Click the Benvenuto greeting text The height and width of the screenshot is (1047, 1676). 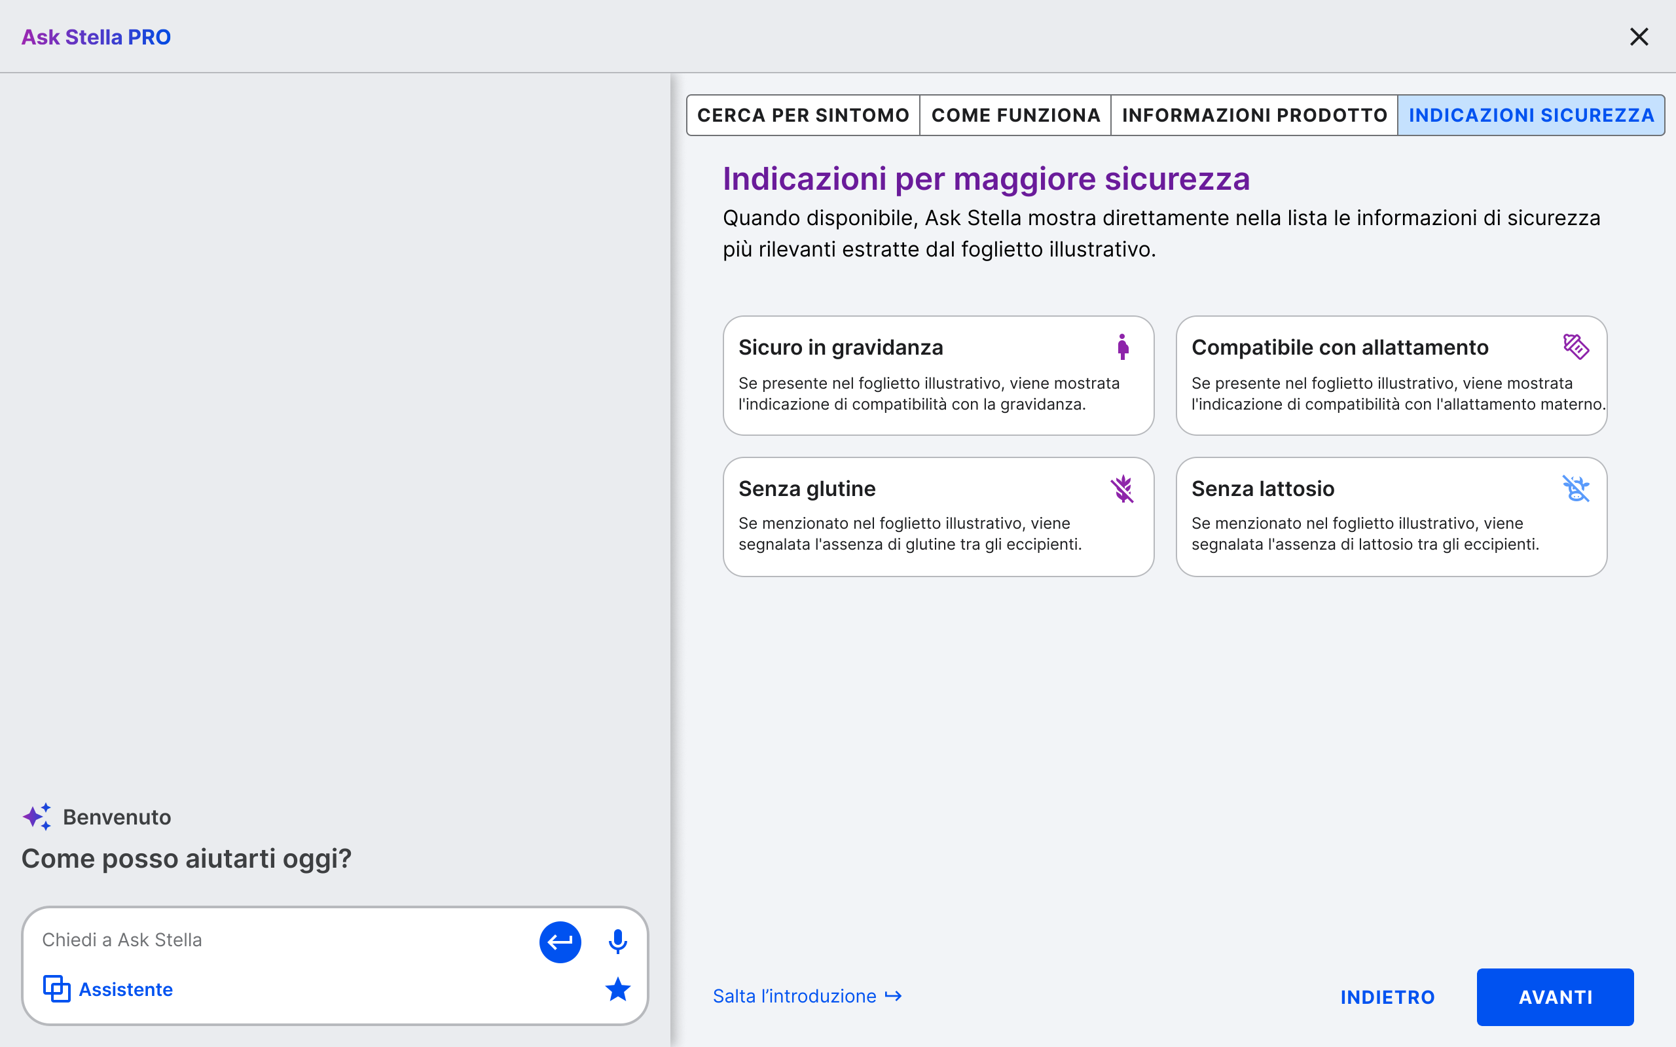[117, 817]
